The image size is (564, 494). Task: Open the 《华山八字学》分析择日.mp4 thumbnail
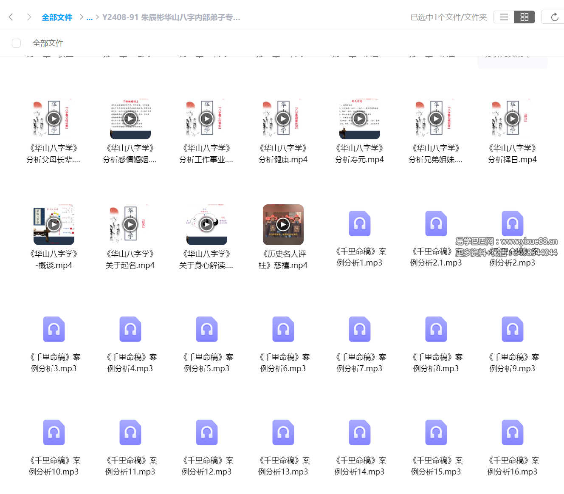[x=512, y=119]
